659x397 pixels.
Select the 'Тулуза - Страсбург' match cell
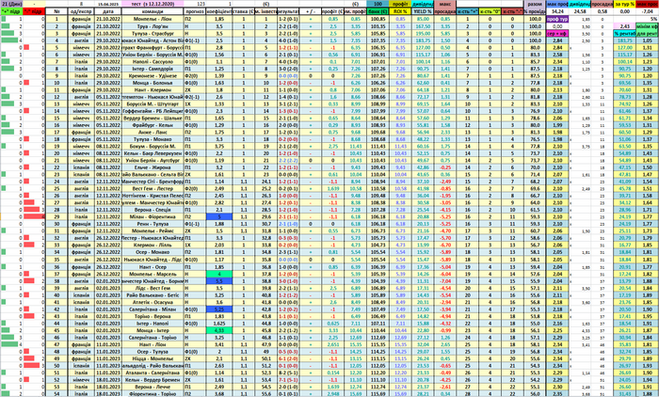tap(153, 33)
